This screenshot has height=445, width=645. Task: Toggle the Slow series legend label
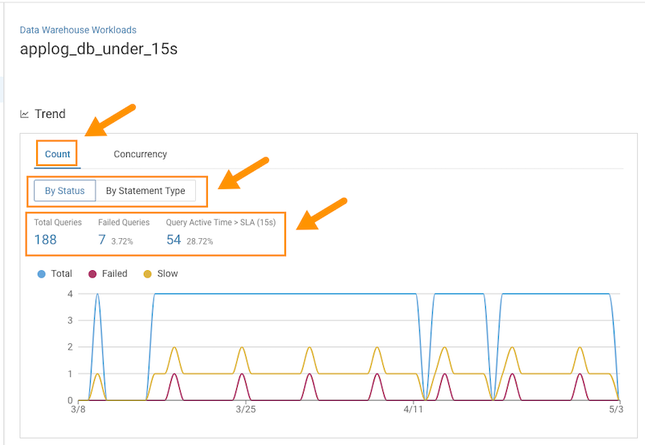click(167, 273)
